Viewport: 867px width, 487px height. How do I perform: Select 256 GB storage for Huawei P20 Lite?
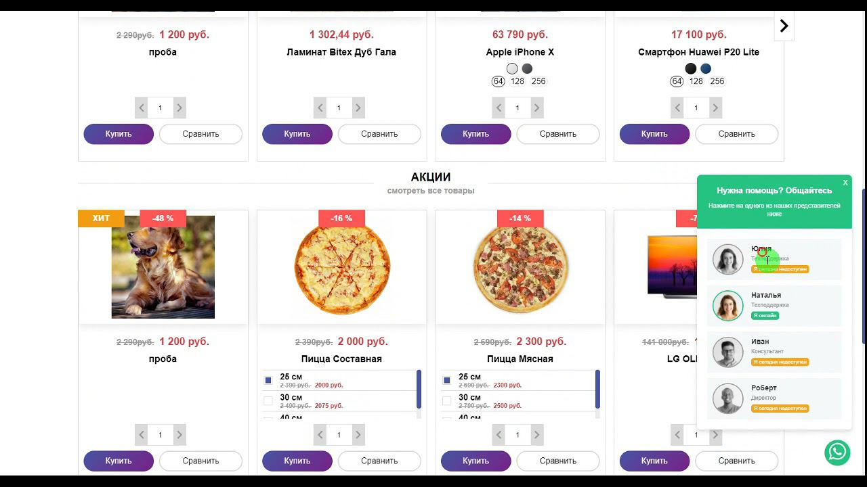pos(717,81)
